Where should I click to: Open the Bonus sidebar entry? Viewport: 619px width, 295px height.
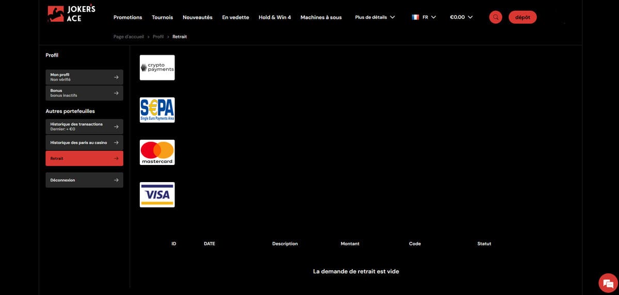point(84,93)
